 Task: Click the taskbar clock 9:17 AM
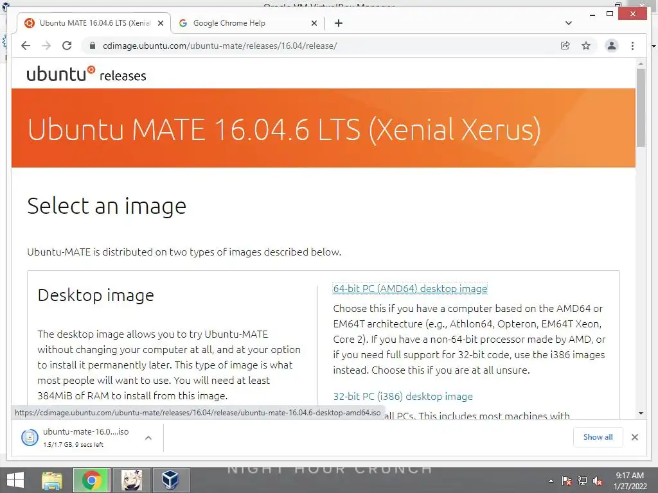point(630,480)
